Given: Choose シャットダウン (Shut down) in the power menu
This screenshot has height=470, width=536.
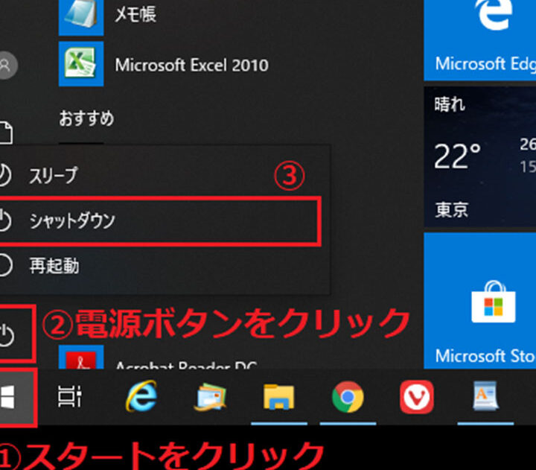Looking at the screenshot, I should pyautogui.click(x=72, y=220).
